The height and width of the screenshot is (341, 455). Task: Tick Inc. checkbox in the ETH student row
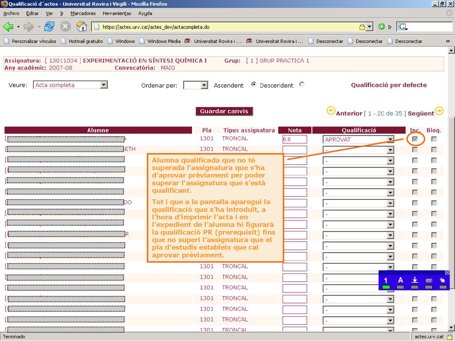pyautogui.click(x=415, y=150)
